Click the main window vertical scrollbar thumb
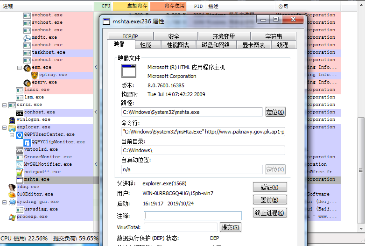 click(x=361, y=170)
